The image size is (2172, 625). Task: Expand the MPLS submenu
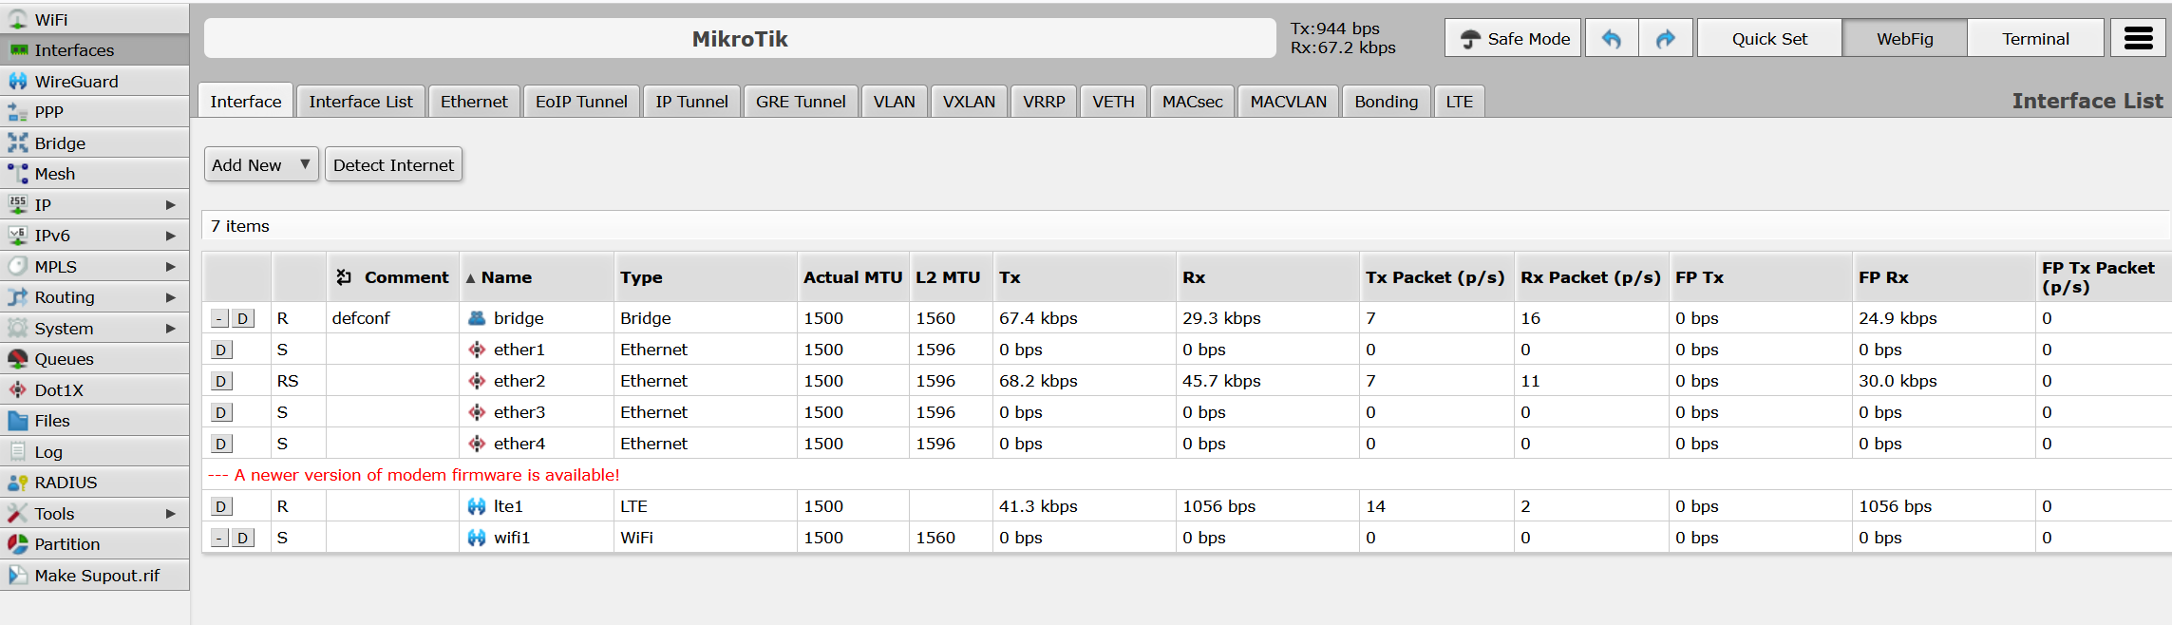[95, 267]
